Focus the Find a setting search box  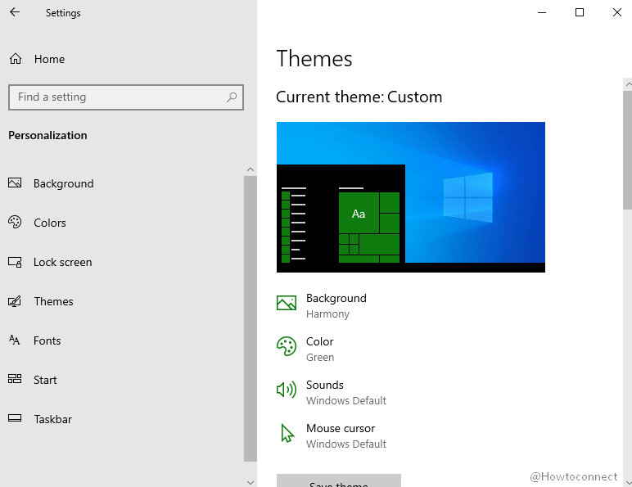pyautogui.click(x=126, y=97)
